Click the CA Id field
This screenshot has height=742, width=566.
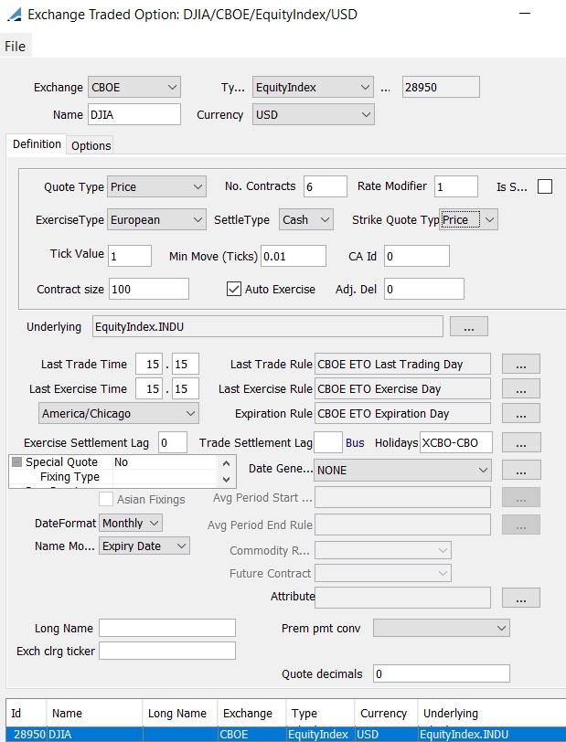pyautogui.click(x=416, y=256)
